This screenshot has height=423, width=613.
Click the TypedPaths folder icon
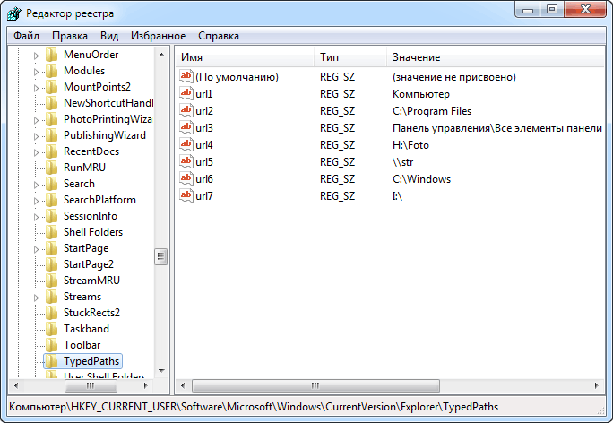click(x=52, y=361)
